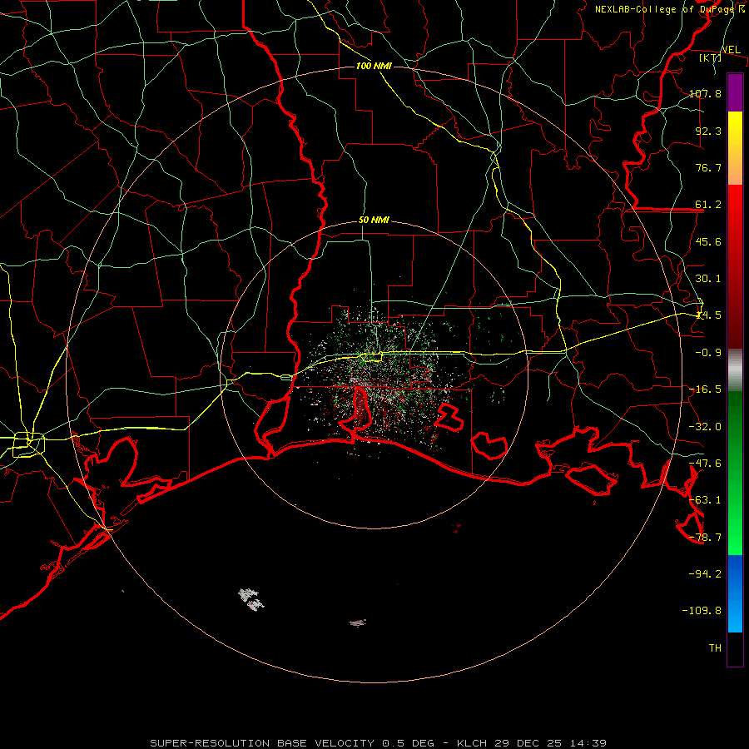Click the Super-Resolution Base Velocity caption

(378, 743)
